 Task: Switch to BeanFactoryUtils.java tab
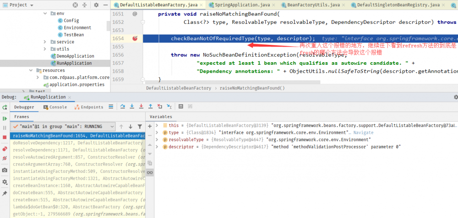[314, 5]
